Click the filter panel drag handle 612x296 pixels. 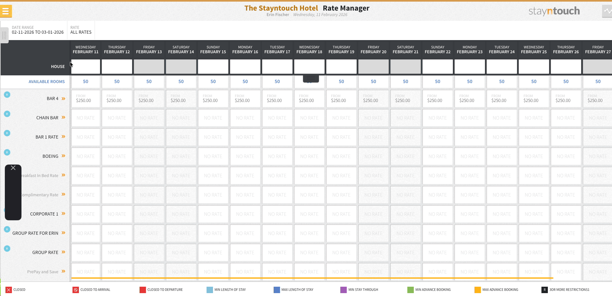coord(4,35)
